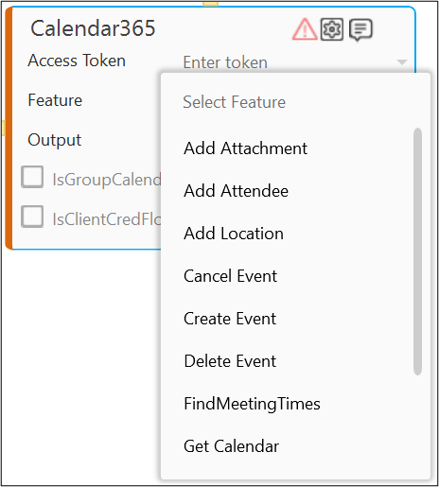Check the IsGroupCalendar checkbox
This screenshot has height=487, width=439.
(x=32, y=177)
